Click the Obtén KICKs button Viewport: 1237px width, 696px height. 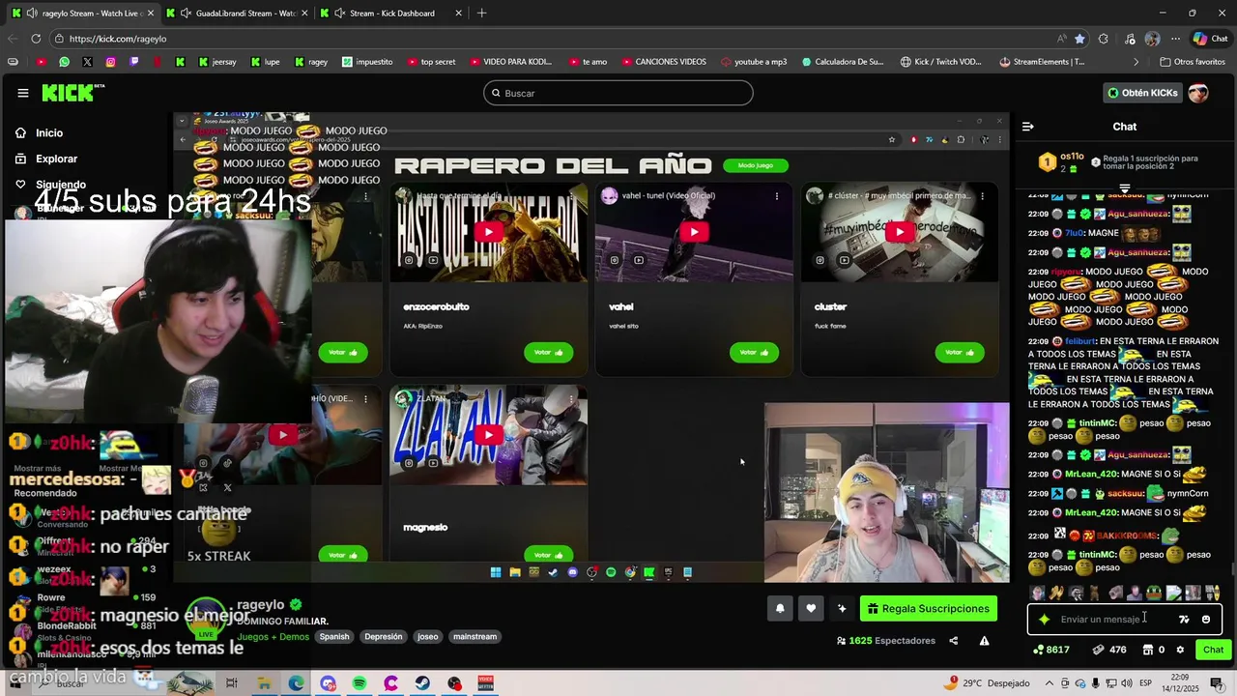(x=1142, y=93)
